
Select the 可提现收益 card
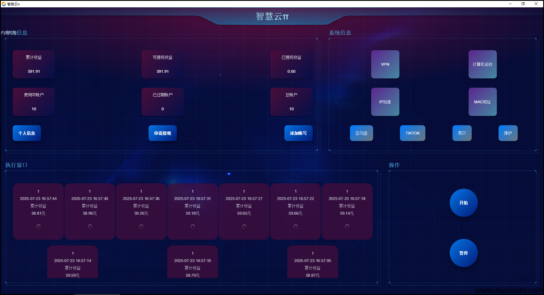coord(162,64)
